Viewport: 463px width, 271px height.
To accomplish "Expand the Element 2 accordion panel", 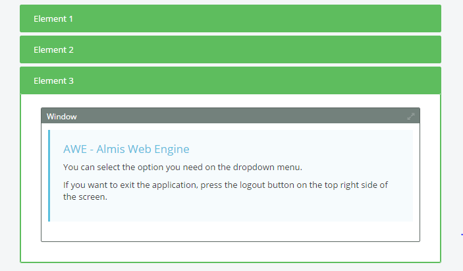I will (231, 49).
